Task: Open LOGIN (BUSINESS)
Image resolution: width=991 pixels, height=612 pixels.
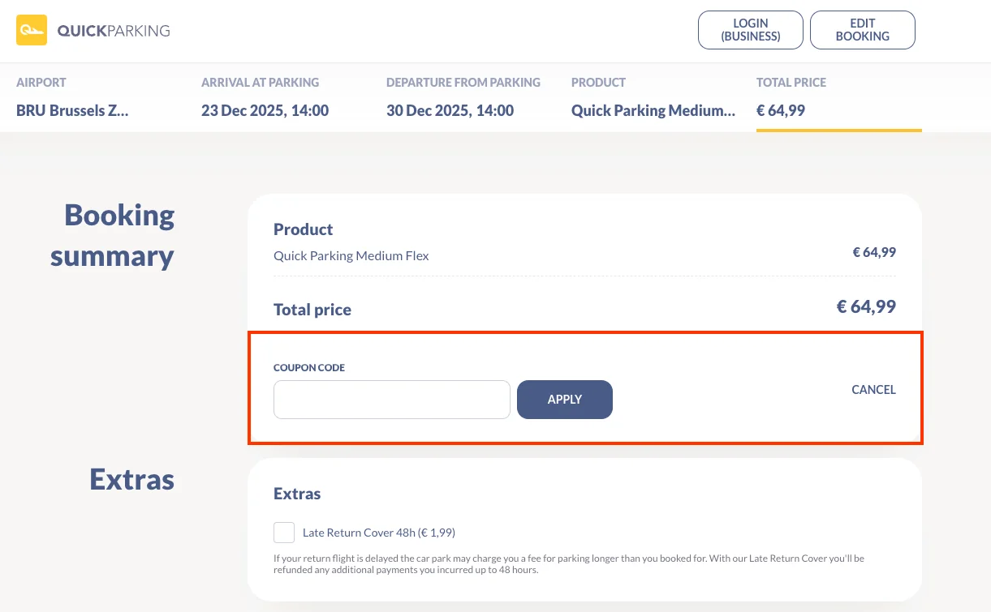Action: point(750,29)
